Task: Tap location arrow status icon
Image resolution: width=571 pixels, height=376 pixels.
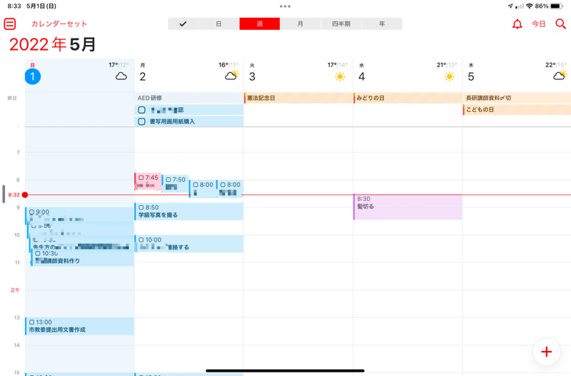Action: click(x=510, y=6)
